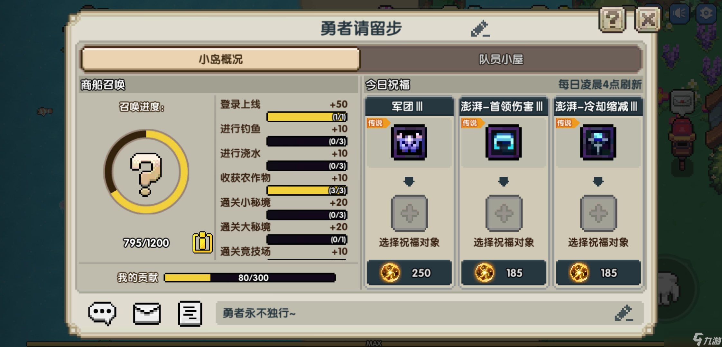Click the yellow gift box icon
The width and height of the screenshot is (722, 347).
point(202,243)
